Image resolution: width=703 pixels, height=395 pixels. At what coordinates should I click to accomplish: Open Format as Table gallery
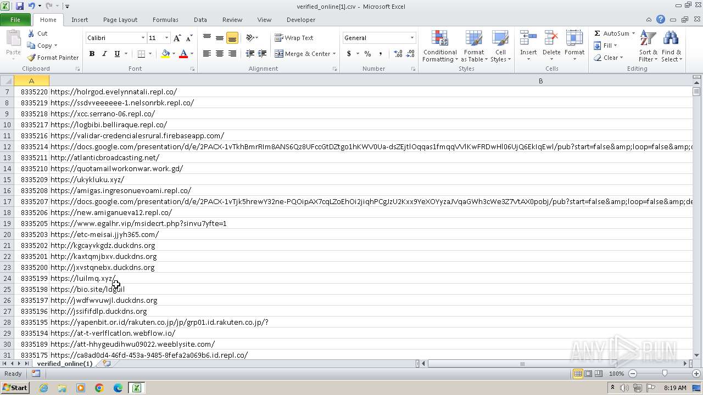coord(474,47)
